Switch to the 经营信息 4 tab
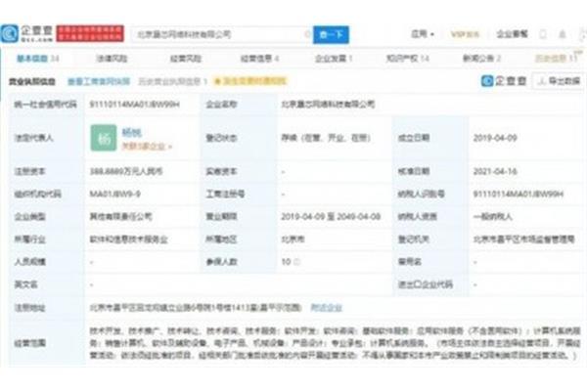Viewport: 587px width, 391px height. point(259,59)
